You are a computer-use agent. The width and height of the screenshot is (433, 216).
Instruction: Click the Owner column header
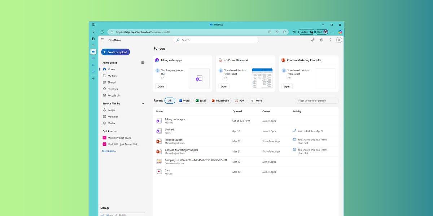(266, 111)
